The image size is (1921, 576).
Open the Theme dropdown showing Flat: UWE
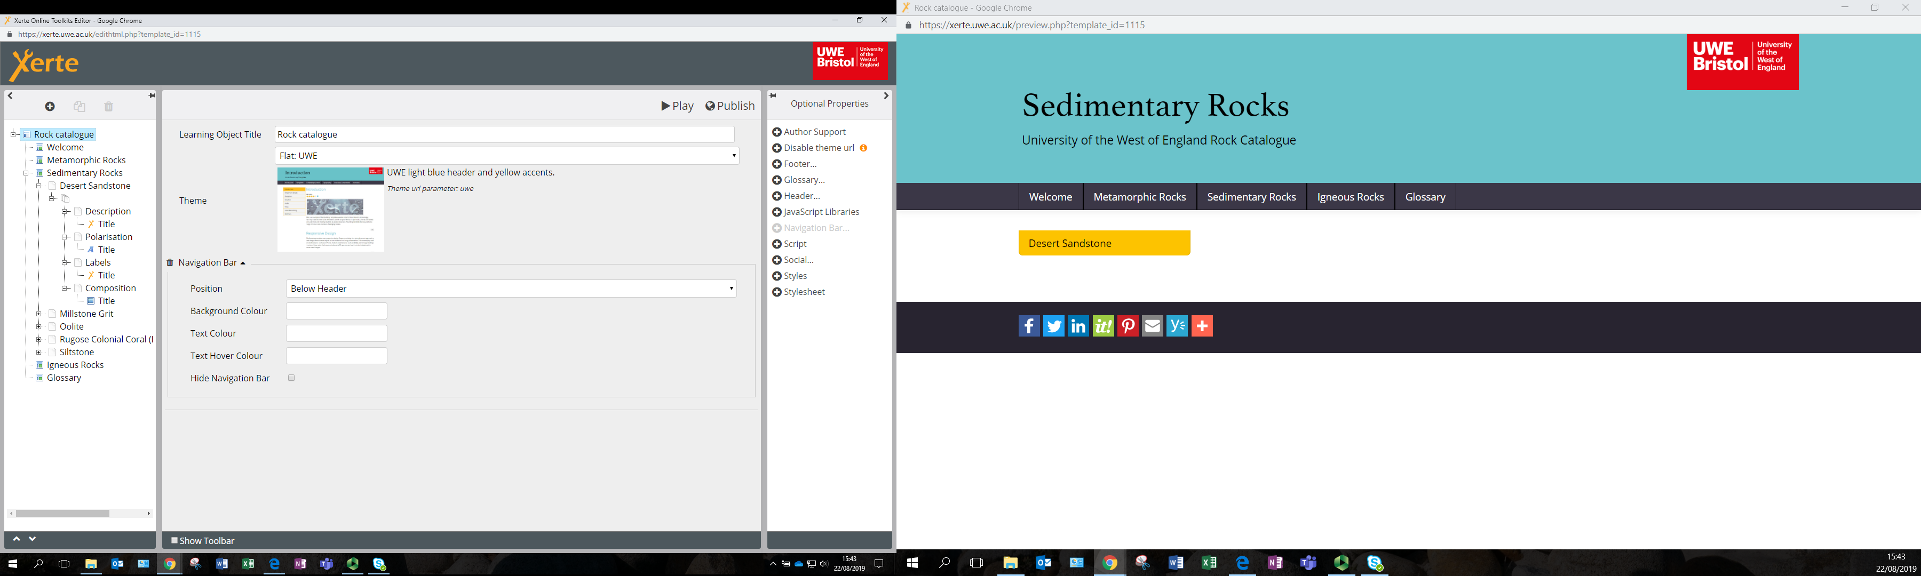click(x=507, y=156)
